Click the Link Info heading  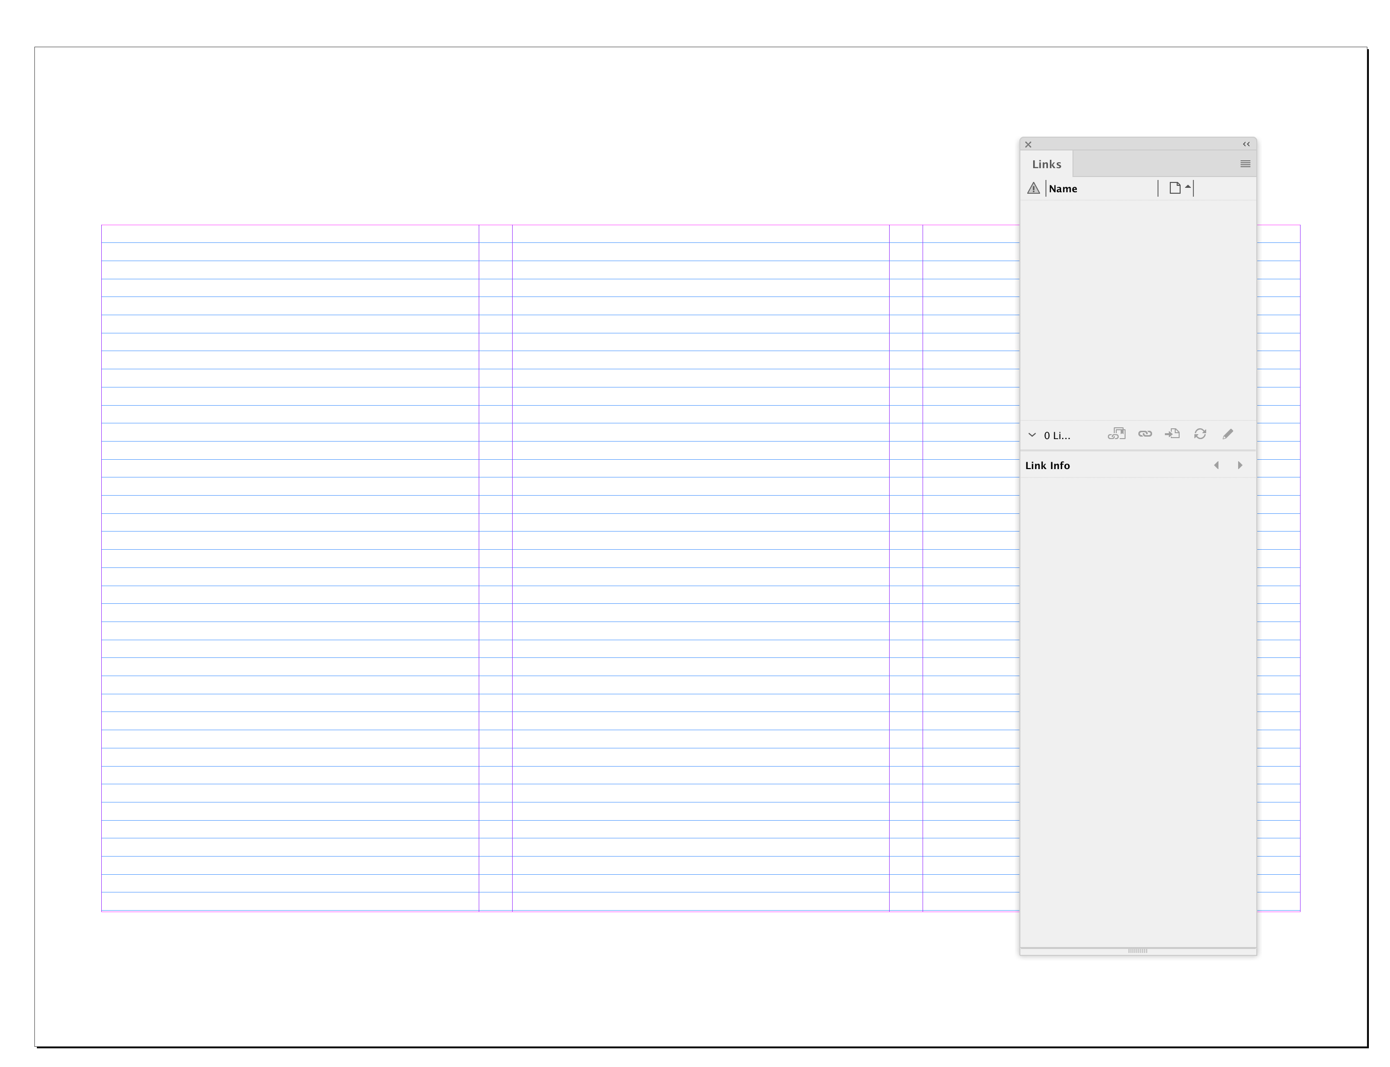1047,466
